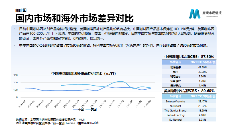Select the 美国 legend entry in chart
The width and height of the screenshot is (228, 128).
91,109
